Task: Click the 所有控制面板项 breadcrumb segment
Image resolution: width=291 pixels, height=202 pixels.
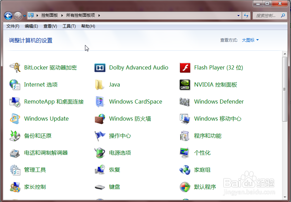Action: 81,15
